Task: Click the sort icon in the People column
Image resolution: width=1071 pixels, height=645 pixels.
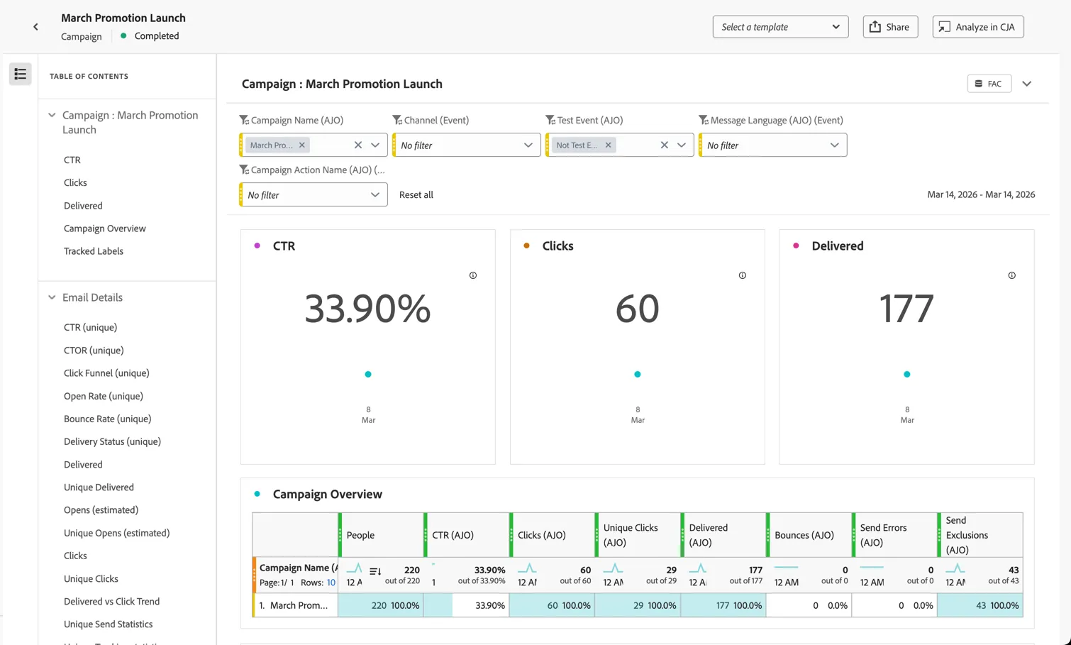Action: [x=375, y=571]
